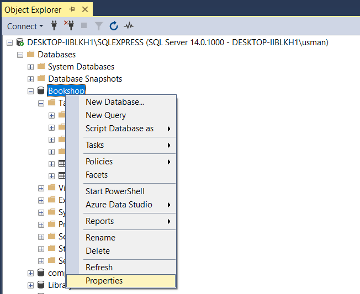Click the Disconnect icon with red X

click(69, 26)
